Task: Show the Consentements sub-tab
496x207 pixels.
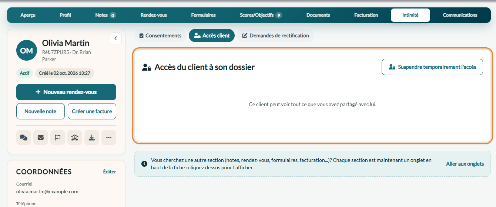Action: coord(160,36)
